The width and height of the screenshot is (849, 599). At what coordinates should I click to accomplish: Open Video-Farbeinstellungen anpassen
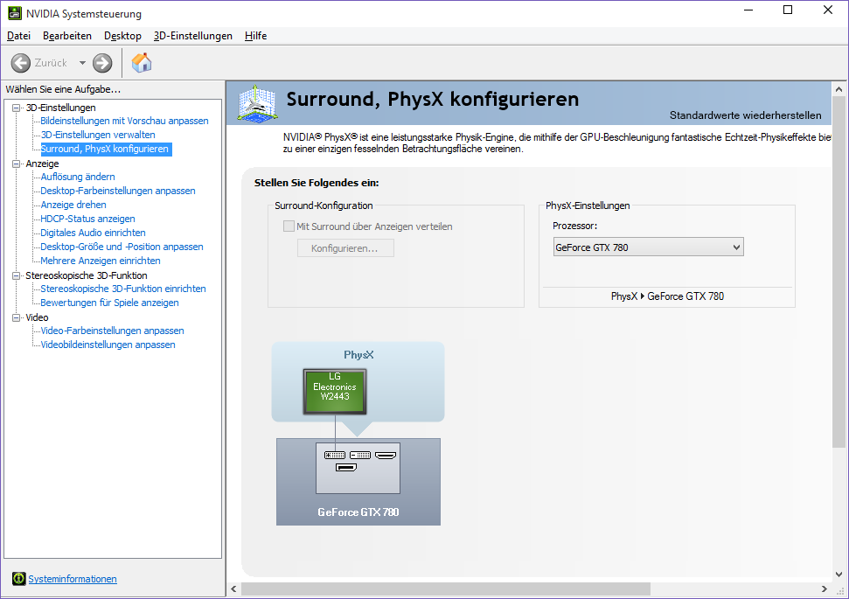[x=113, y=331]
